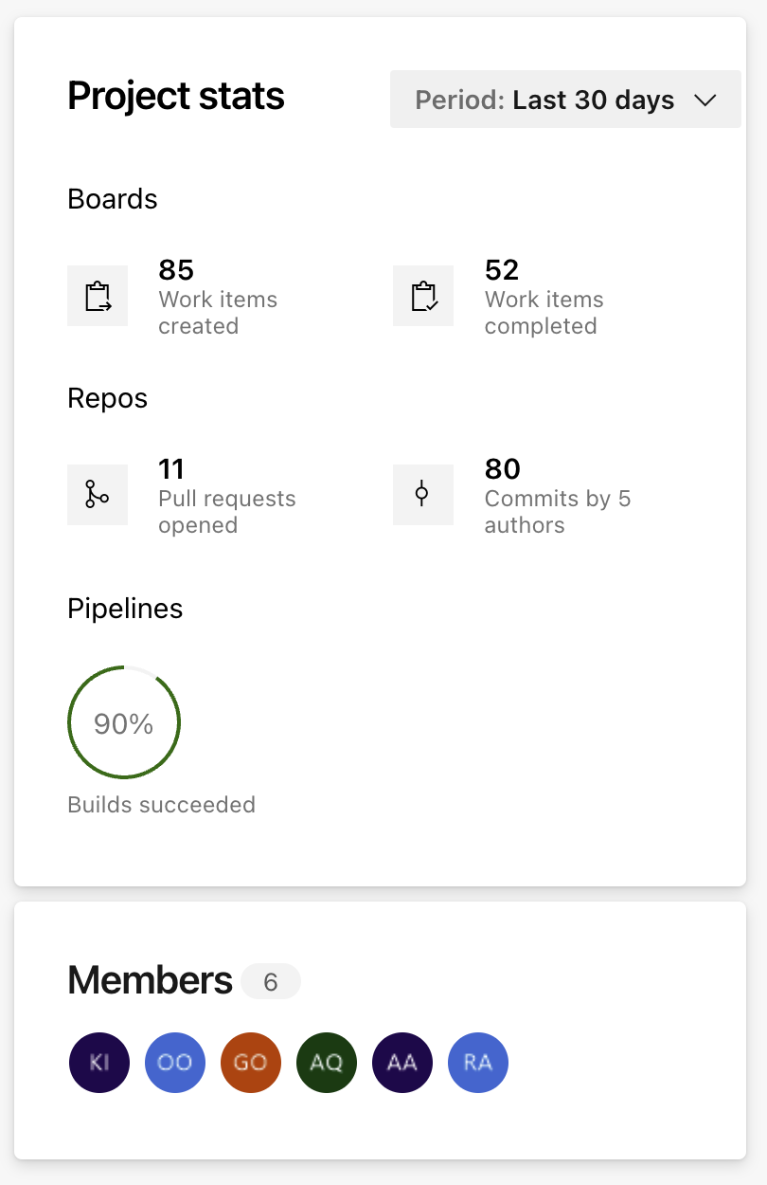The image size is (767, 1185).
Task: Open the GO member avatar
Action: pos(251,1063)
